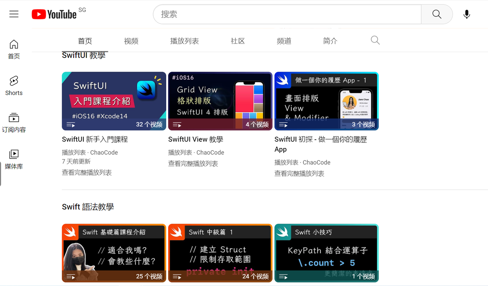Click playlist icon on Swift 小技巧 thumbnail
This screenshot has width=488, height=286.
[x=283, y=276]
